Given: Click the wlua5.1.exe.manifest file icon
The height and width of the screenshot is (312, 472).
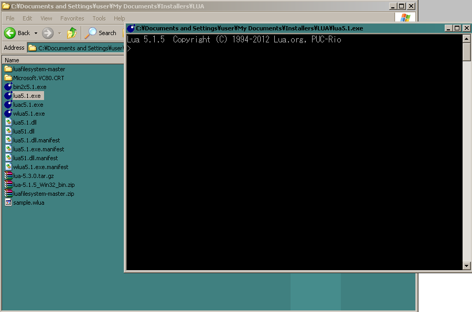Looking at the screenshot, I should click(8, 167).
